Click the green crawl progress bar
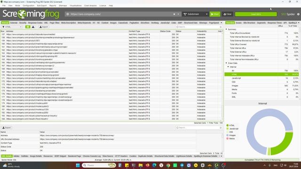This screenshot has width=301, height=169. click(256, 14)
